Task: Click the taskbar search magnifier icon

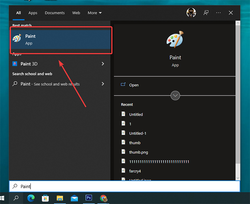Action: click(x=16, y=198)
